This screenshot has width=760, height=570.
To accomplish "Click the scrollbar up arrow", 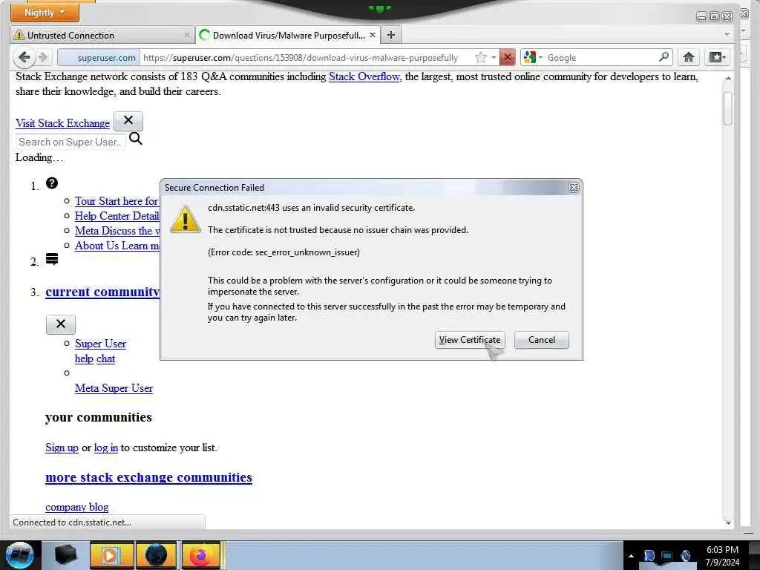I will 728,78.
